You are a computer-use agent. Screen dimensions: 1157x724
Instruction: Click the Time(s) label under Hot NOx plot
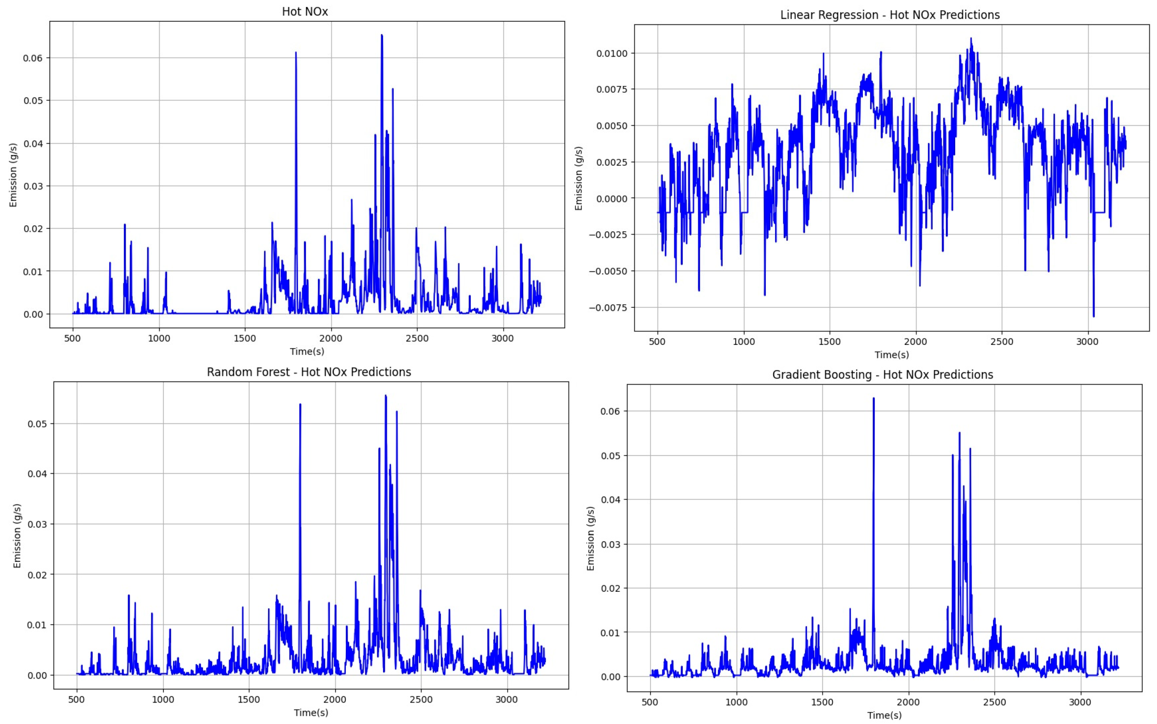pos(307,352)
